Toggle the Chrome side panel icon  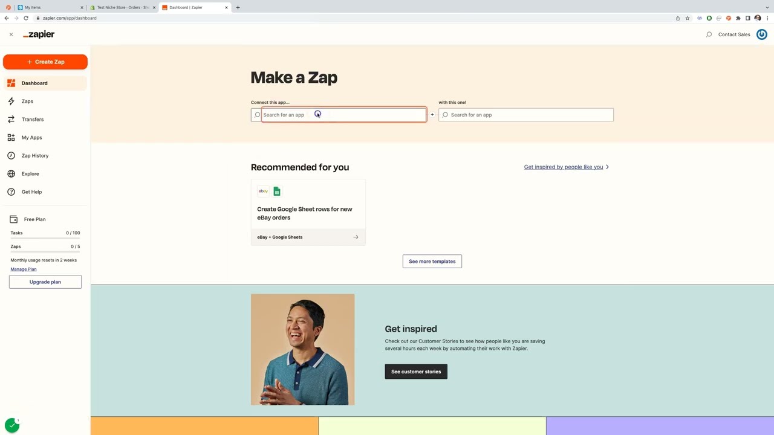[748, 18]
